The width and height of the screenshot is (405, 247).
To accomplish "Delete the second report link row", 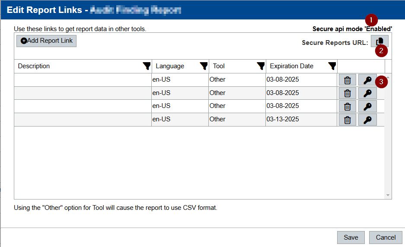I will 347,93.
